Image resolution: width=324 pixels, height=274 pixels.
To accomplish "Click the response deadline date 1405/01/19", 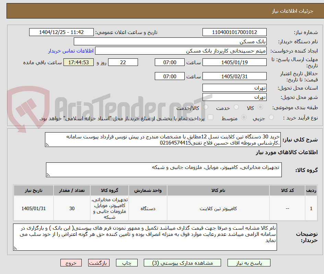I will (x=234, y=62).
